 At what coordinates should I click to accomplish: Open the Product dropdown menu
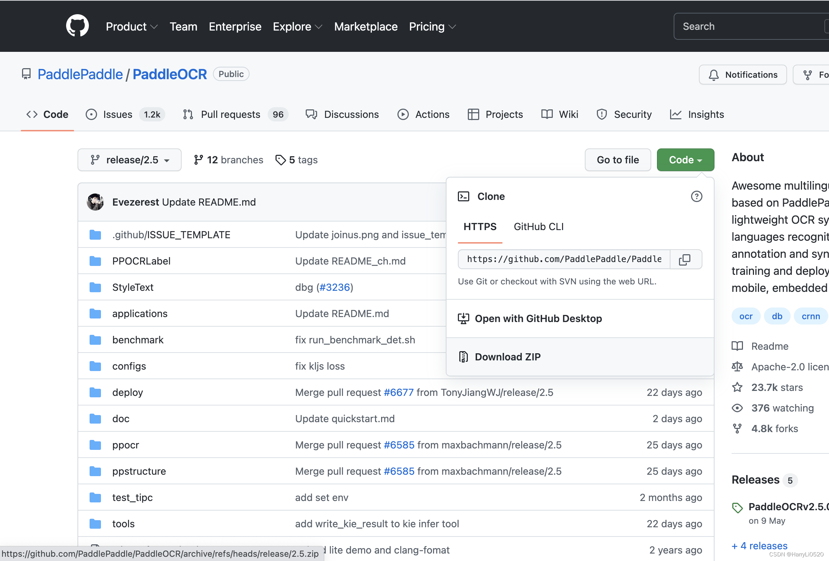pos(131,26)
